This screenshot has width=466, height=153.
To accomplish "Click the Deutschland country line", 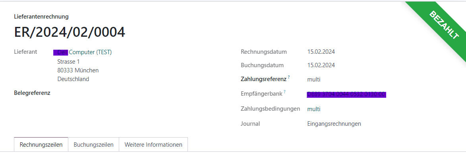I will 73,79.
